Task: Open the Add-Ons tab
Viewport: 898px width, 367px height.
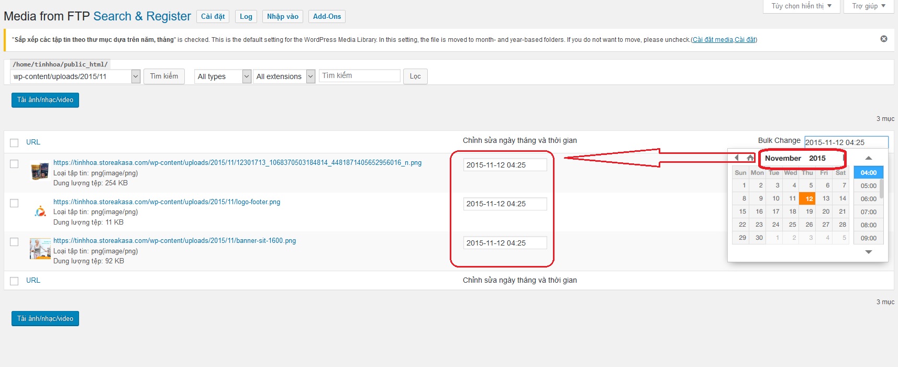Action: point(327,17)
